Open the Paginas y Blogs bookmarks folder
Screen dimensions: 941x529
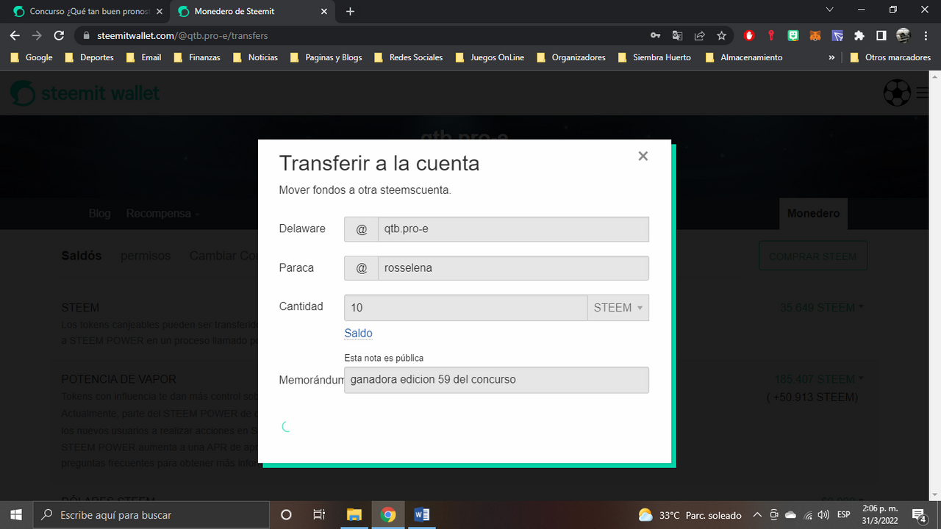click(326, 57)
